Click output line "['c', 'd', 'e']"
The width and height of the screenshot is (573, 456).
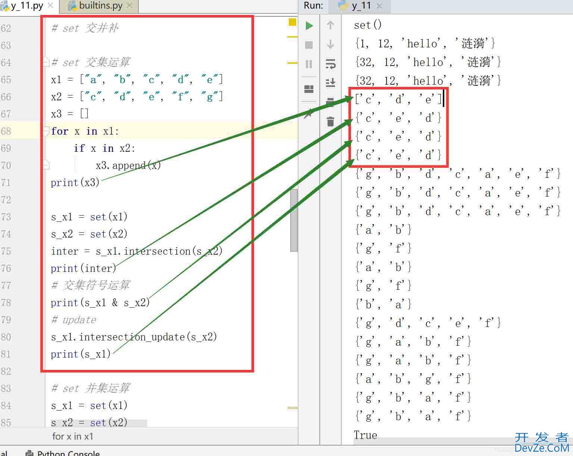click(398, 100)
